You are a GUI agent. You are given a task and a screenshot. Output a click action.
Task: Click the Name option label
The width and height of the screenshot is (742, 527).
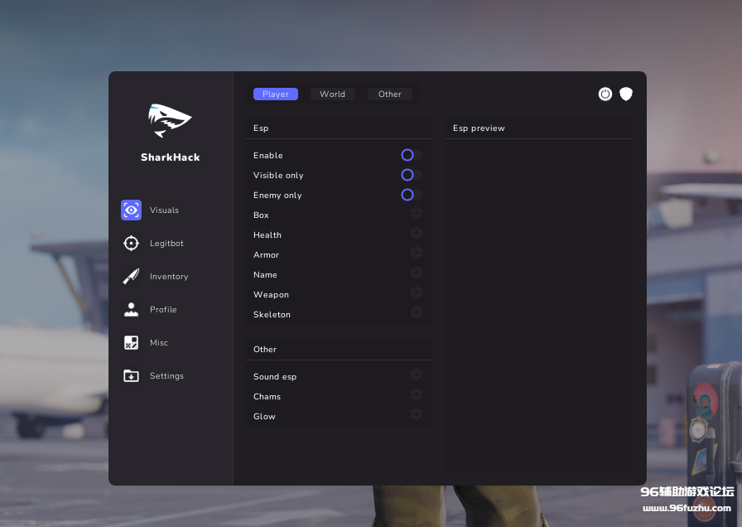(x=266, y=274)
